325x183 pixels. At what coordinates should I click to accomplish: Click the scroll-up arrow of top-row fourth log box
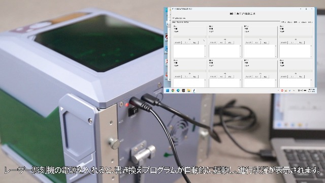tap(311, 46)
